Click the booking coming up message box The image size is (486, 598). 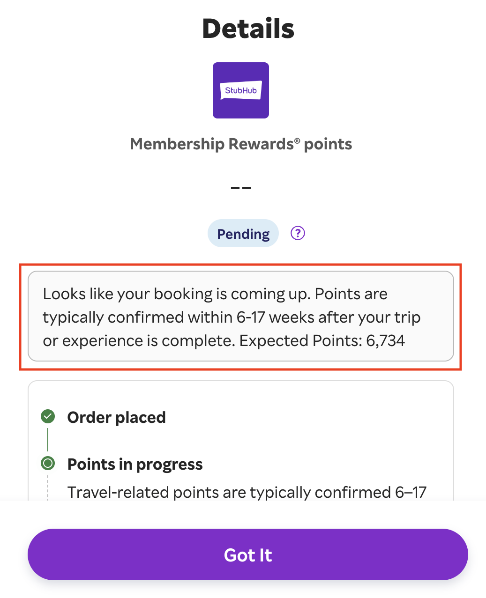tap(241, 316)
